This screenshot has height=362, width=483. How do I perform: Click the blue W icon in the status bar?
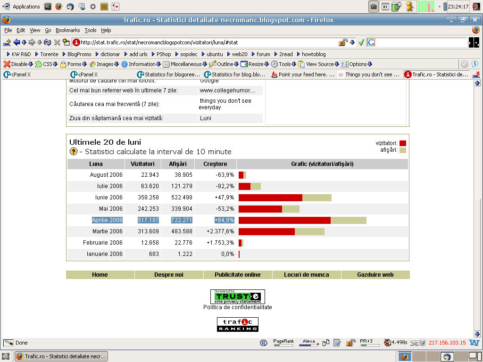click(x=474, y=343)
